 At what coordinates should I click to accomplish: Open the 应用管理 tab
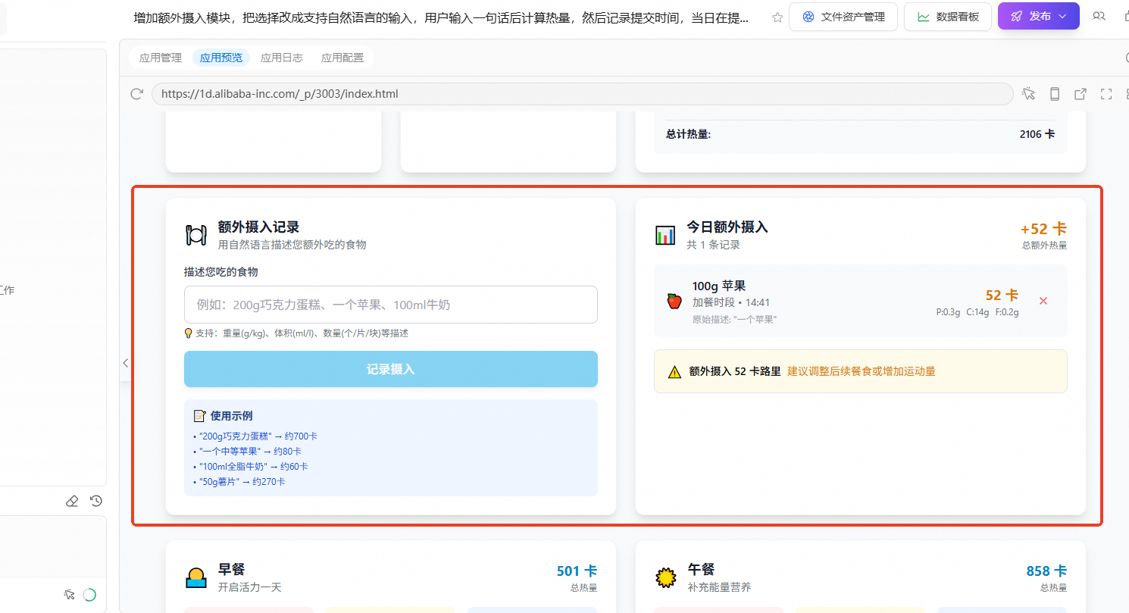tap(161, 58)
